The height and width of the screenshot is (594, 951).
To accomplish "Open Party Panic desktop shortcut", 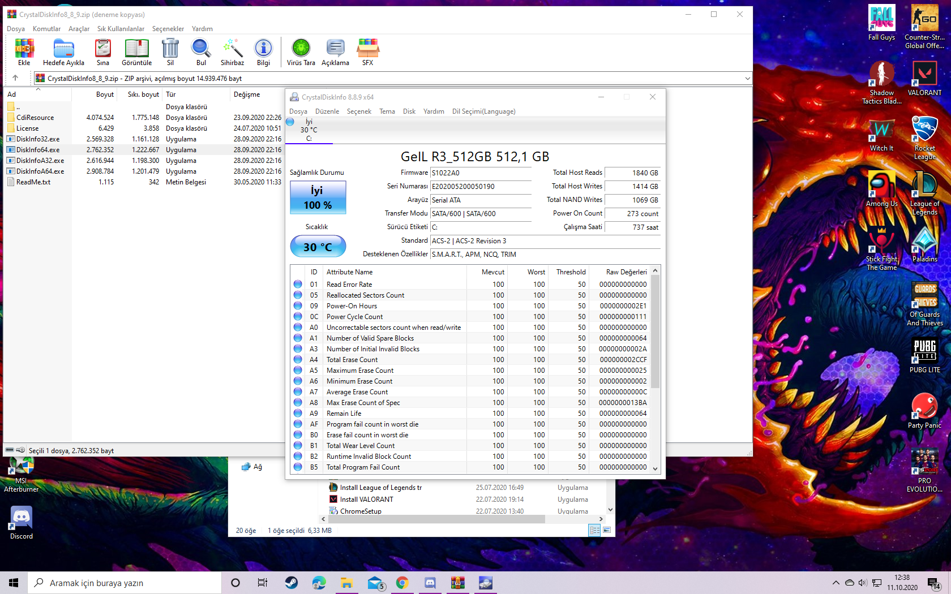I will 924,411.
